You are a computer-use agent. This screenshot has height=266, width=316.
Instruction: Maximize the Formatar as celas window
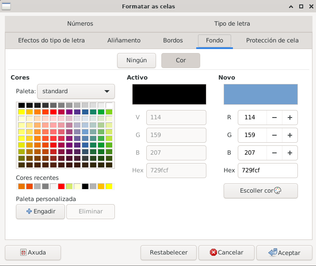pos(301,7)
